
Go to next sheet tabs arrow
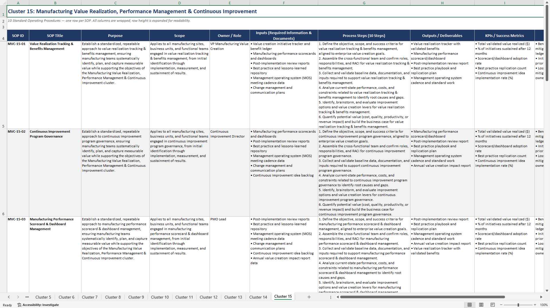pos(18,297)
